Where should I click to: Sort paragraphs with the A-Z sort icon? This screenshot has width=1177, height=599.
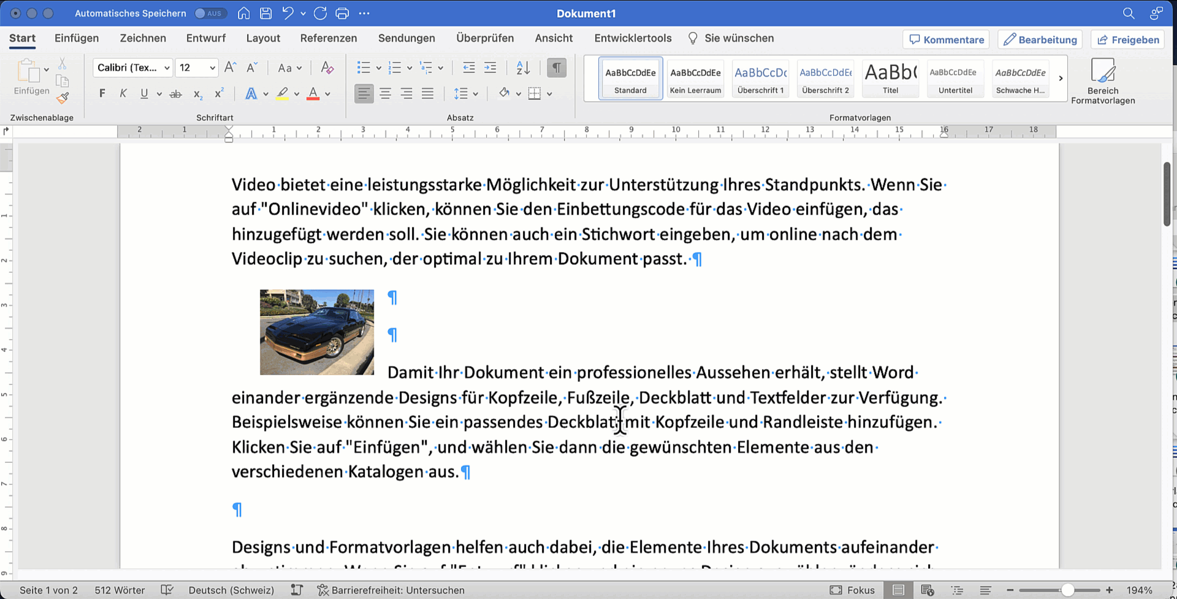tap(523, 68)
